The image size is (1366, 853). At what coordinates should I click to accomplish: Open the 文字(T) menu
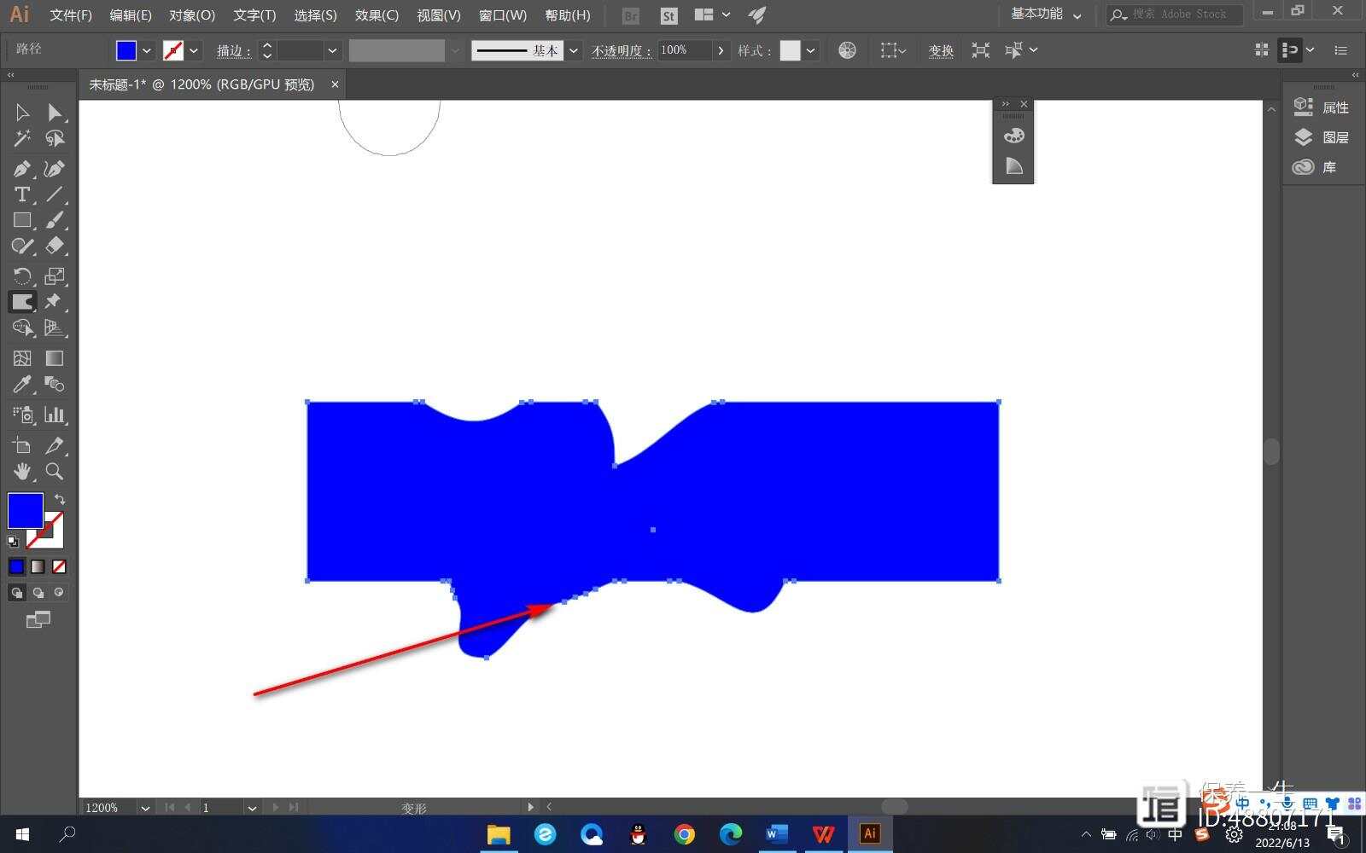[x=254, y=15]
